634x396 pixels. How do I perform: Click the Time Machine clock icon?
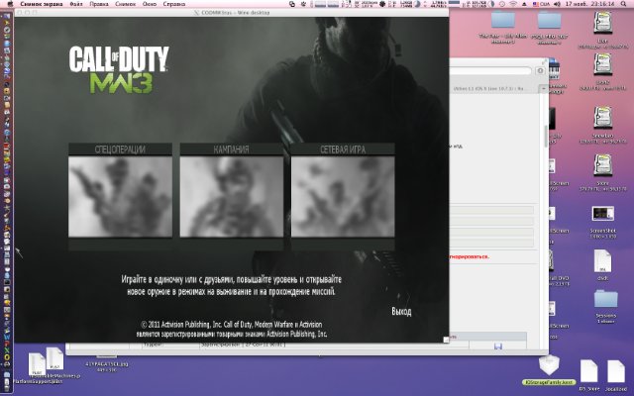click(502, 4)
